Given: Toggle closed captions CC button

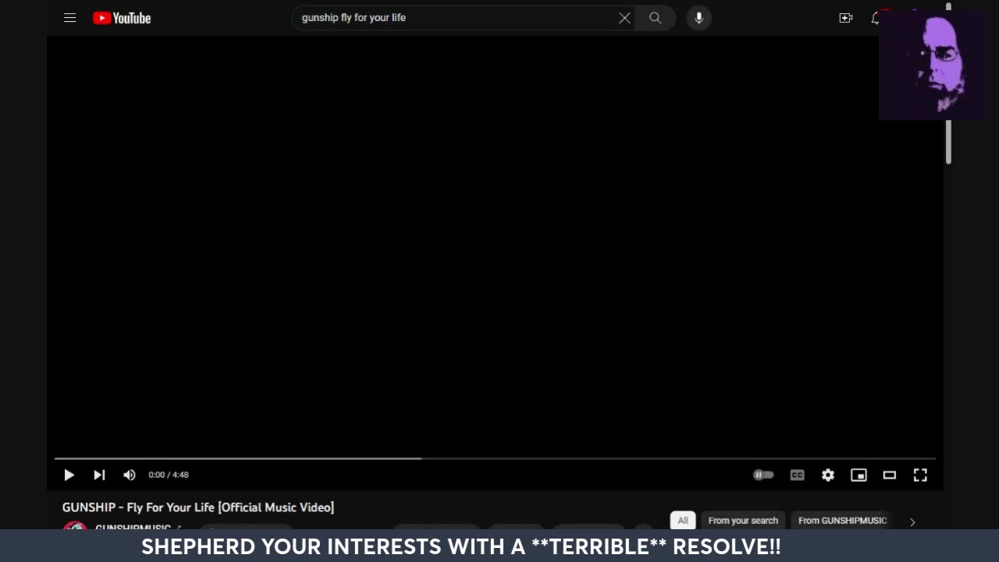Looking at the screenshot, I should (797, 475).
